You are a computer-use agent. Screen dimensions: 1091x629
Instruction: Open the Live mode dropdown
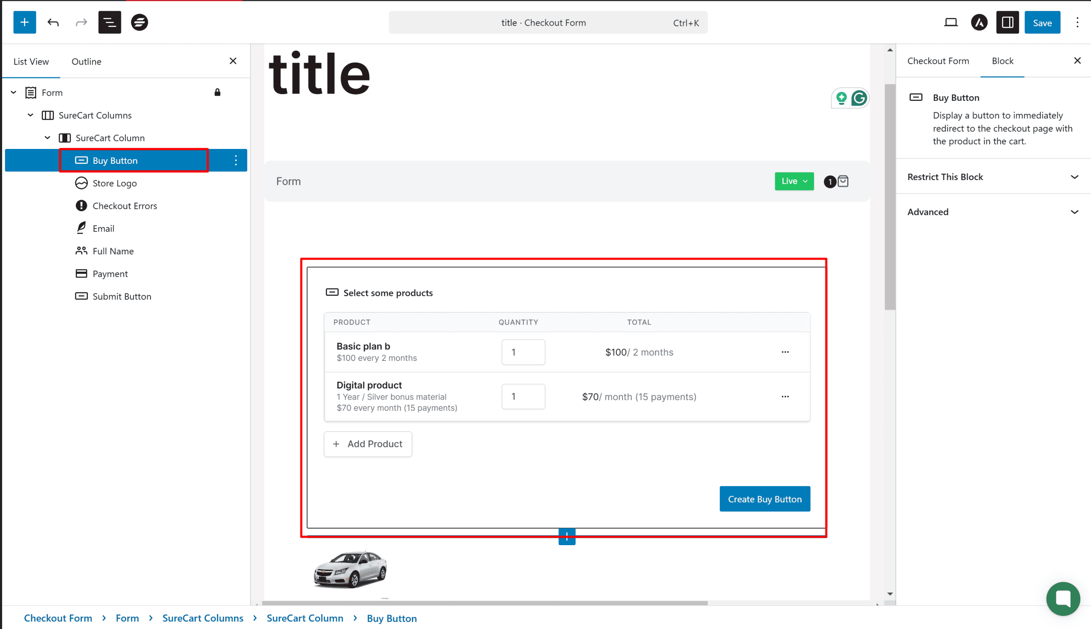point(794,181)
